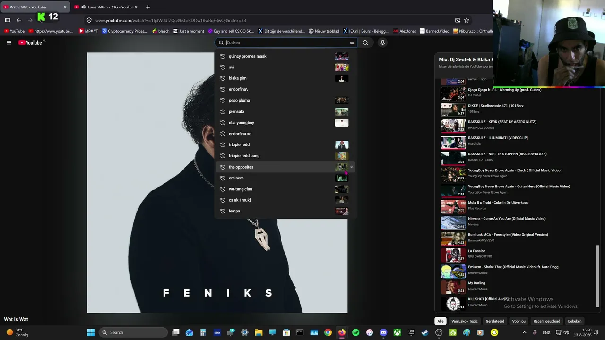This screenshot has height=340, width=605.
Task: Play 'Nirvana - Come As You Are' video
Action: point(518,222)
